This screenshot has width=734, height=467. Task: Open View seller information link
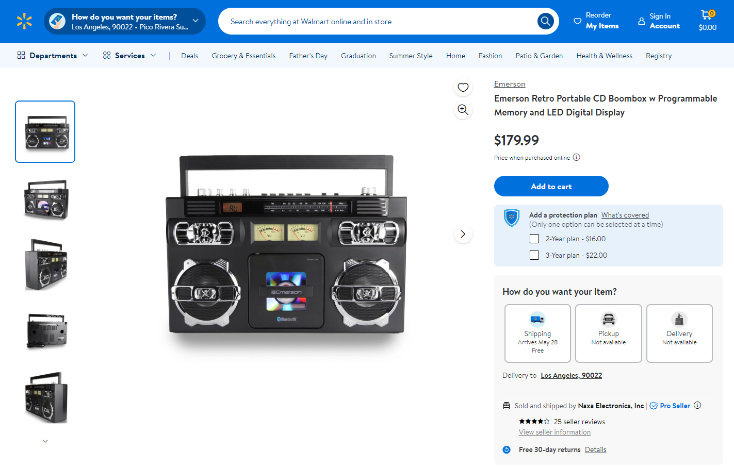pos(554,432)
